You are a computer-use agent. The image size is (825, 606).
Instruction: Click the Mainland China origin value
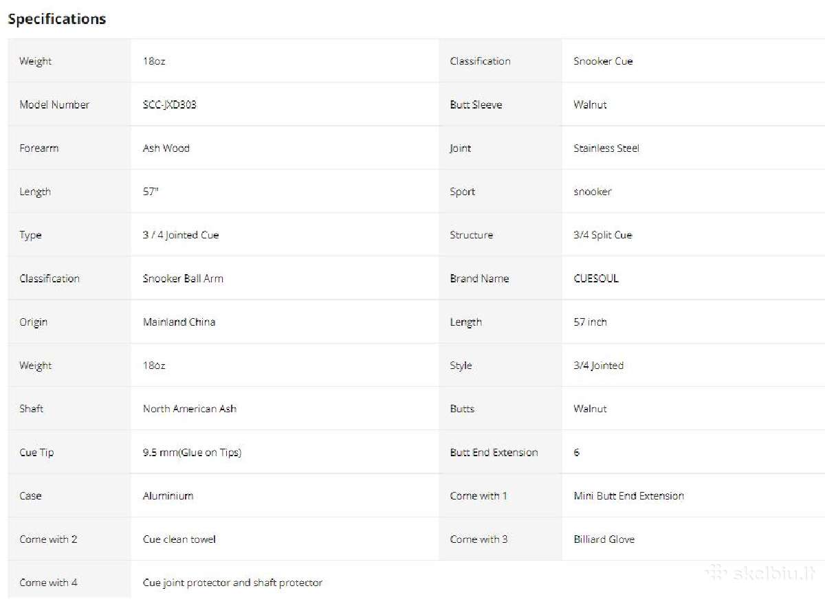pos(179,322)
